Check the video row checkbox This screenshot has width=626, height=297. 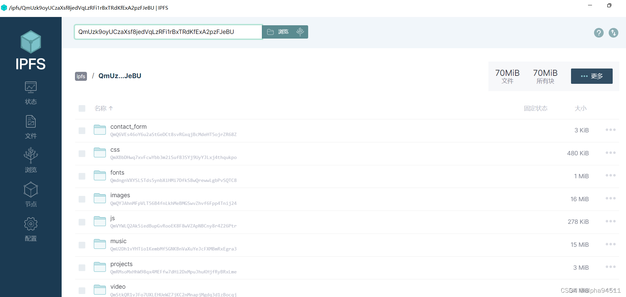coord(82,291)
